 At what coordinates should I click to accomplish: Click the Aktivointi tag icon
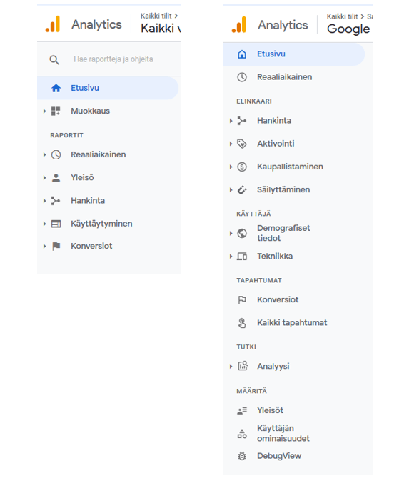pos(242,144)
